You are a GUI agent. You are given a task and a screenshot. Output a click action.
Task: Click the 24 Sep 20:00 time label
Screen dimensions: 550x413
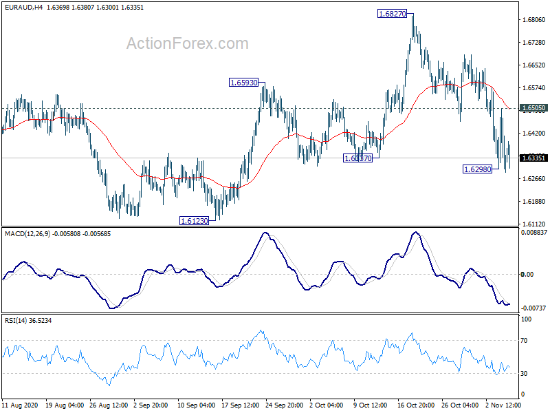click(x=285, y=405)
